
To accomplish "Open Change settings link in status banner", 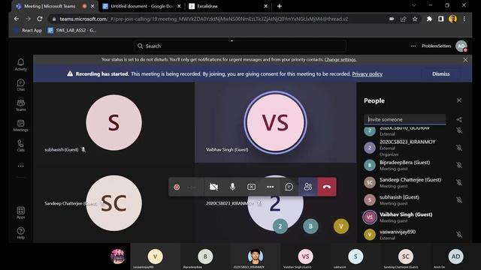I will coord(340,59).
